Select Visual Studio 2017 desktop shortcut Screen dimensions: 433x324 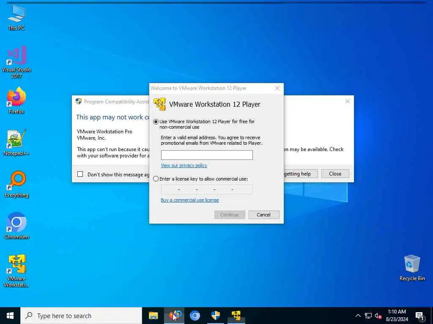[16, 62]
